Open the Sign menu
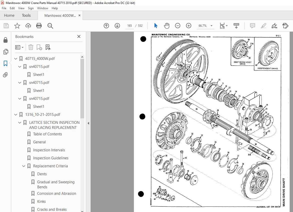The image size is (293, 212). [x=31, y=8]
